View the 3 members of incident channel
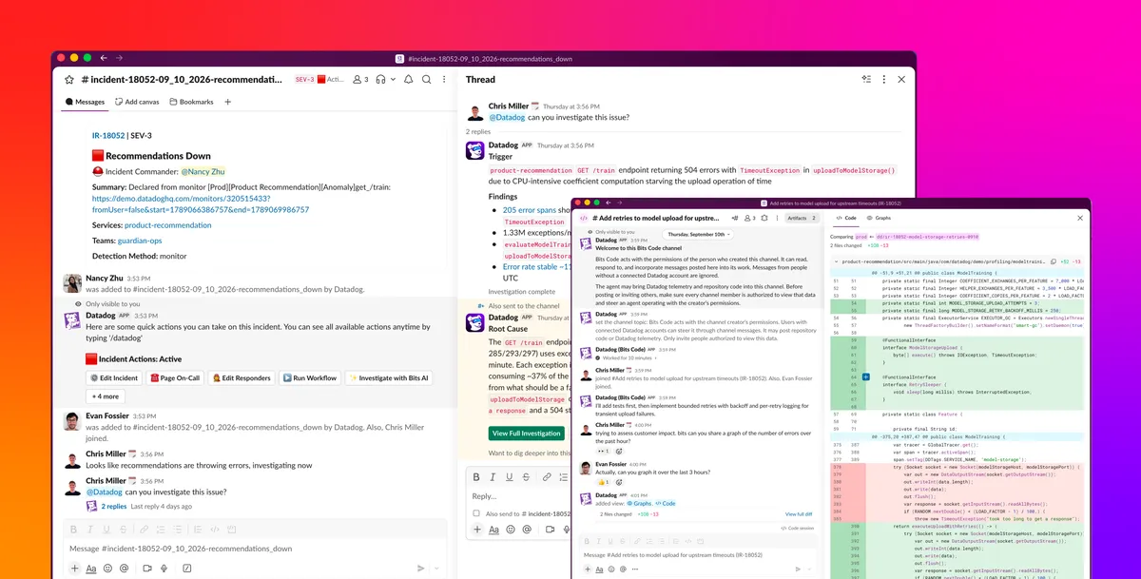Screen dimensions: 1141x579 coord(360,80)
